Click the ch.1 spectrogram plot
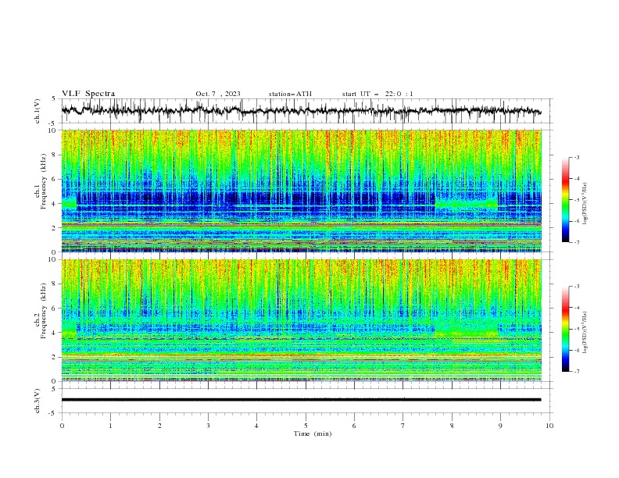 pyautogui.click(x=302, y=191)
